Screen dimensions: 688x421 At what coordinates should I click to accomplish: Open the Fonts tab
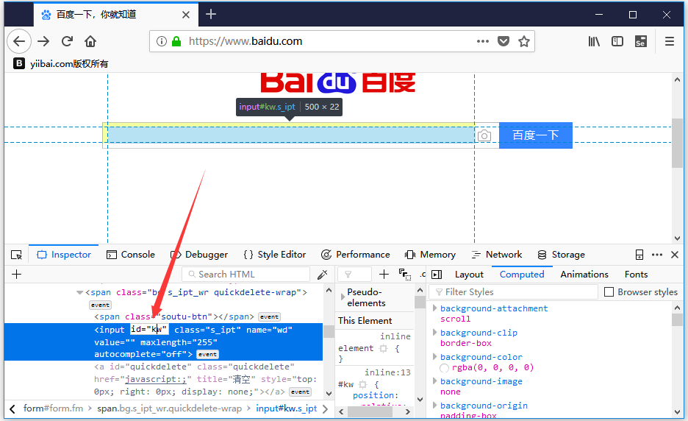[x=637, y=275]
